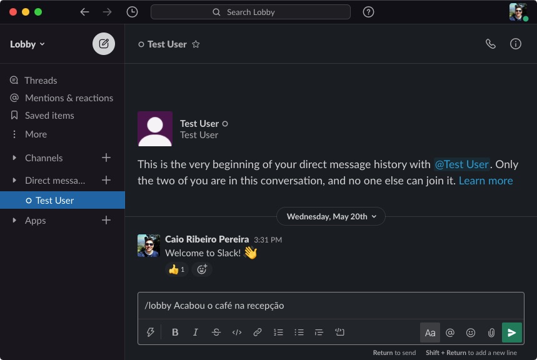Toggle blockquote formatting
This screenshot has width=537, height=360.
tap(319, 332)
